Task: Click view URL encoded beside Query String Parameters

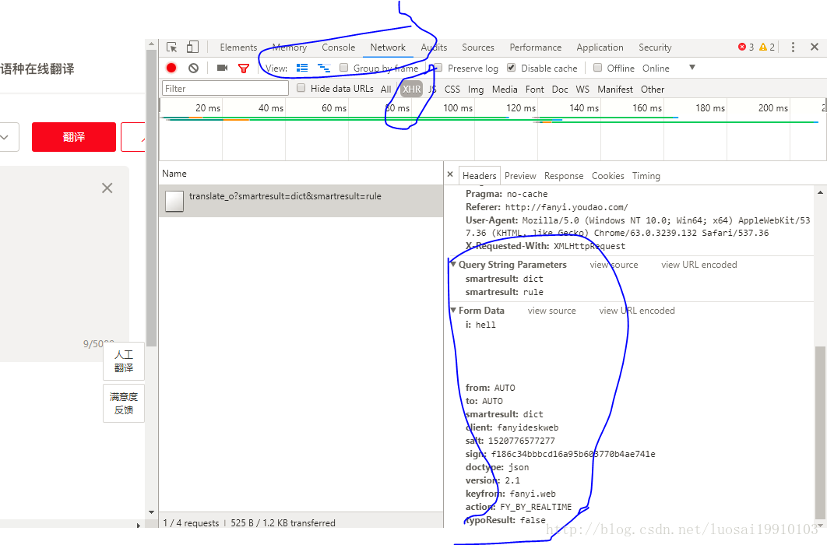Action: click(x=699, y=265)
